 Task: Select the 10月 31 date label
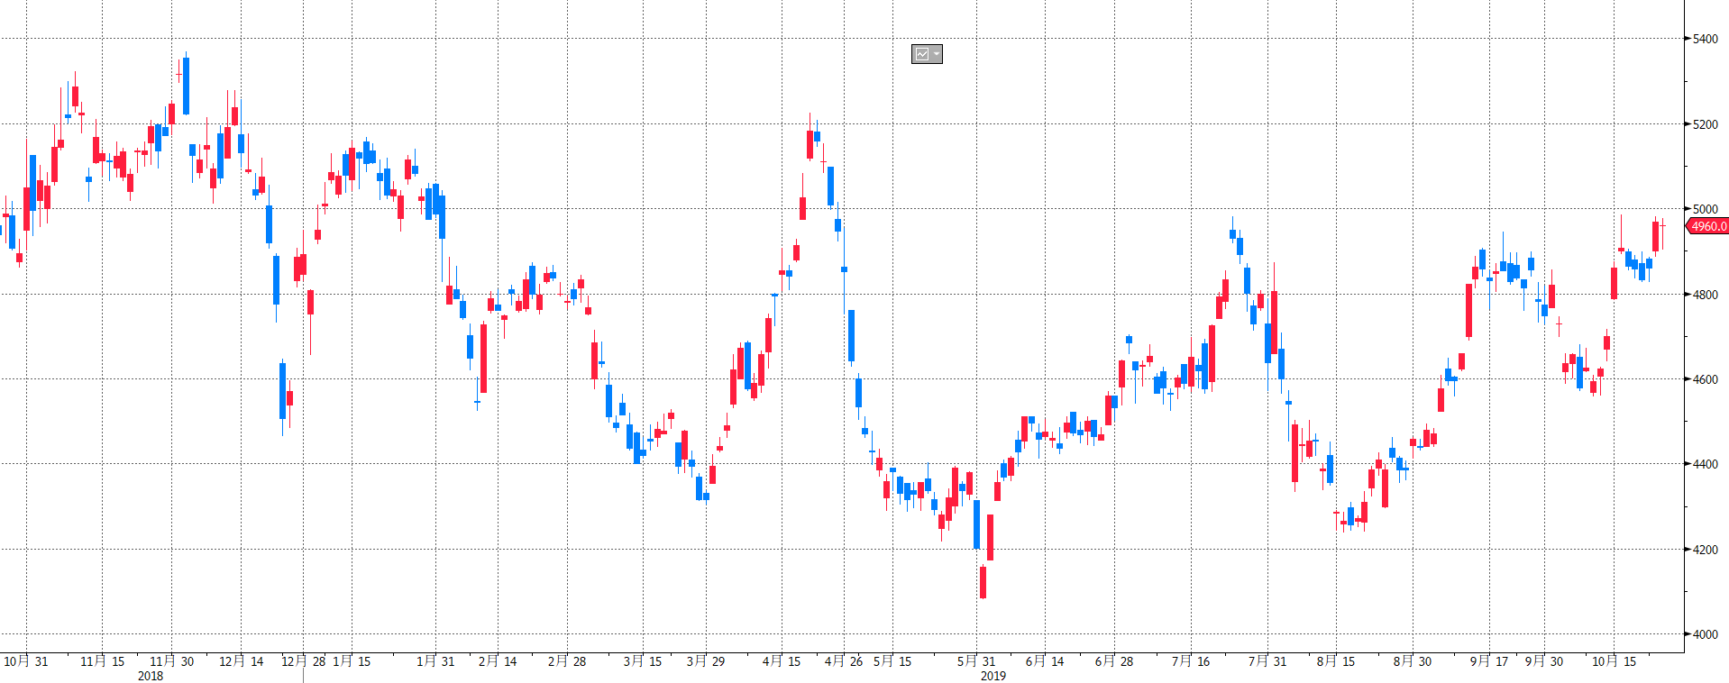(x=26, y=661)
